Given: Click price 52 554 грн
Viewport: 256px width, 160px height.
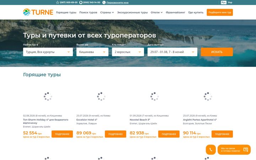Looking at the screenshot, I should (x=32, y=133).
